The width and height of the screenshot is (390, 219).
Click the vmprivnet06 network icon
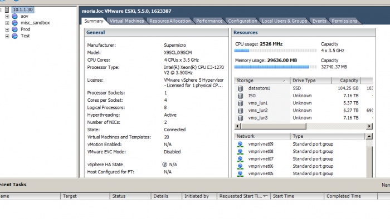[240, 166]
